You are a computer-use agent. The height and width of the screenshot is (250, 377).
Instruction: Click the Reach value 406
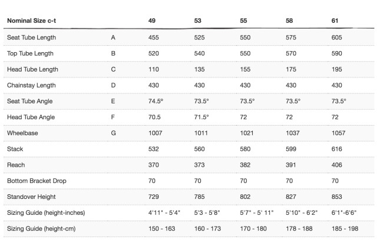(336, 165)
